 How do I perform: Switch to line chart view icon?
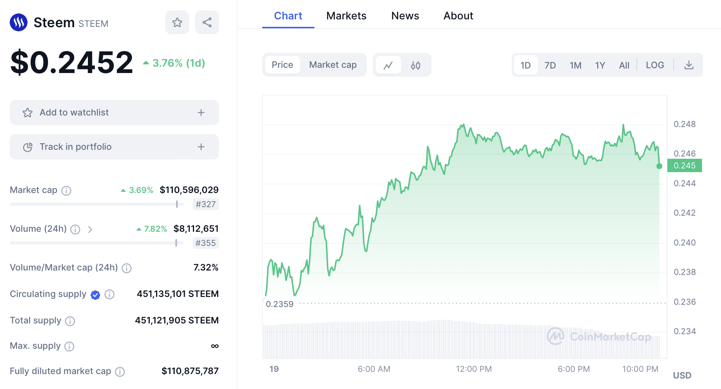pyautogui.click(x=388, y=65)
